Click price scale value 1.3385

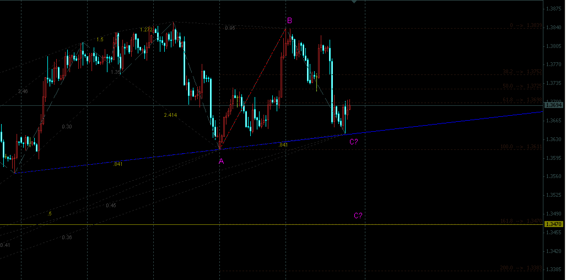(553, 270)
